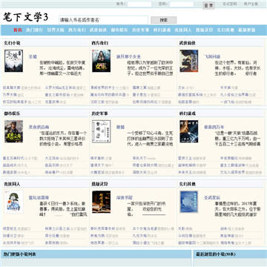Open the 圣墟 title link
Viewport: 267px width, 267px height.
tap(33, 56)
